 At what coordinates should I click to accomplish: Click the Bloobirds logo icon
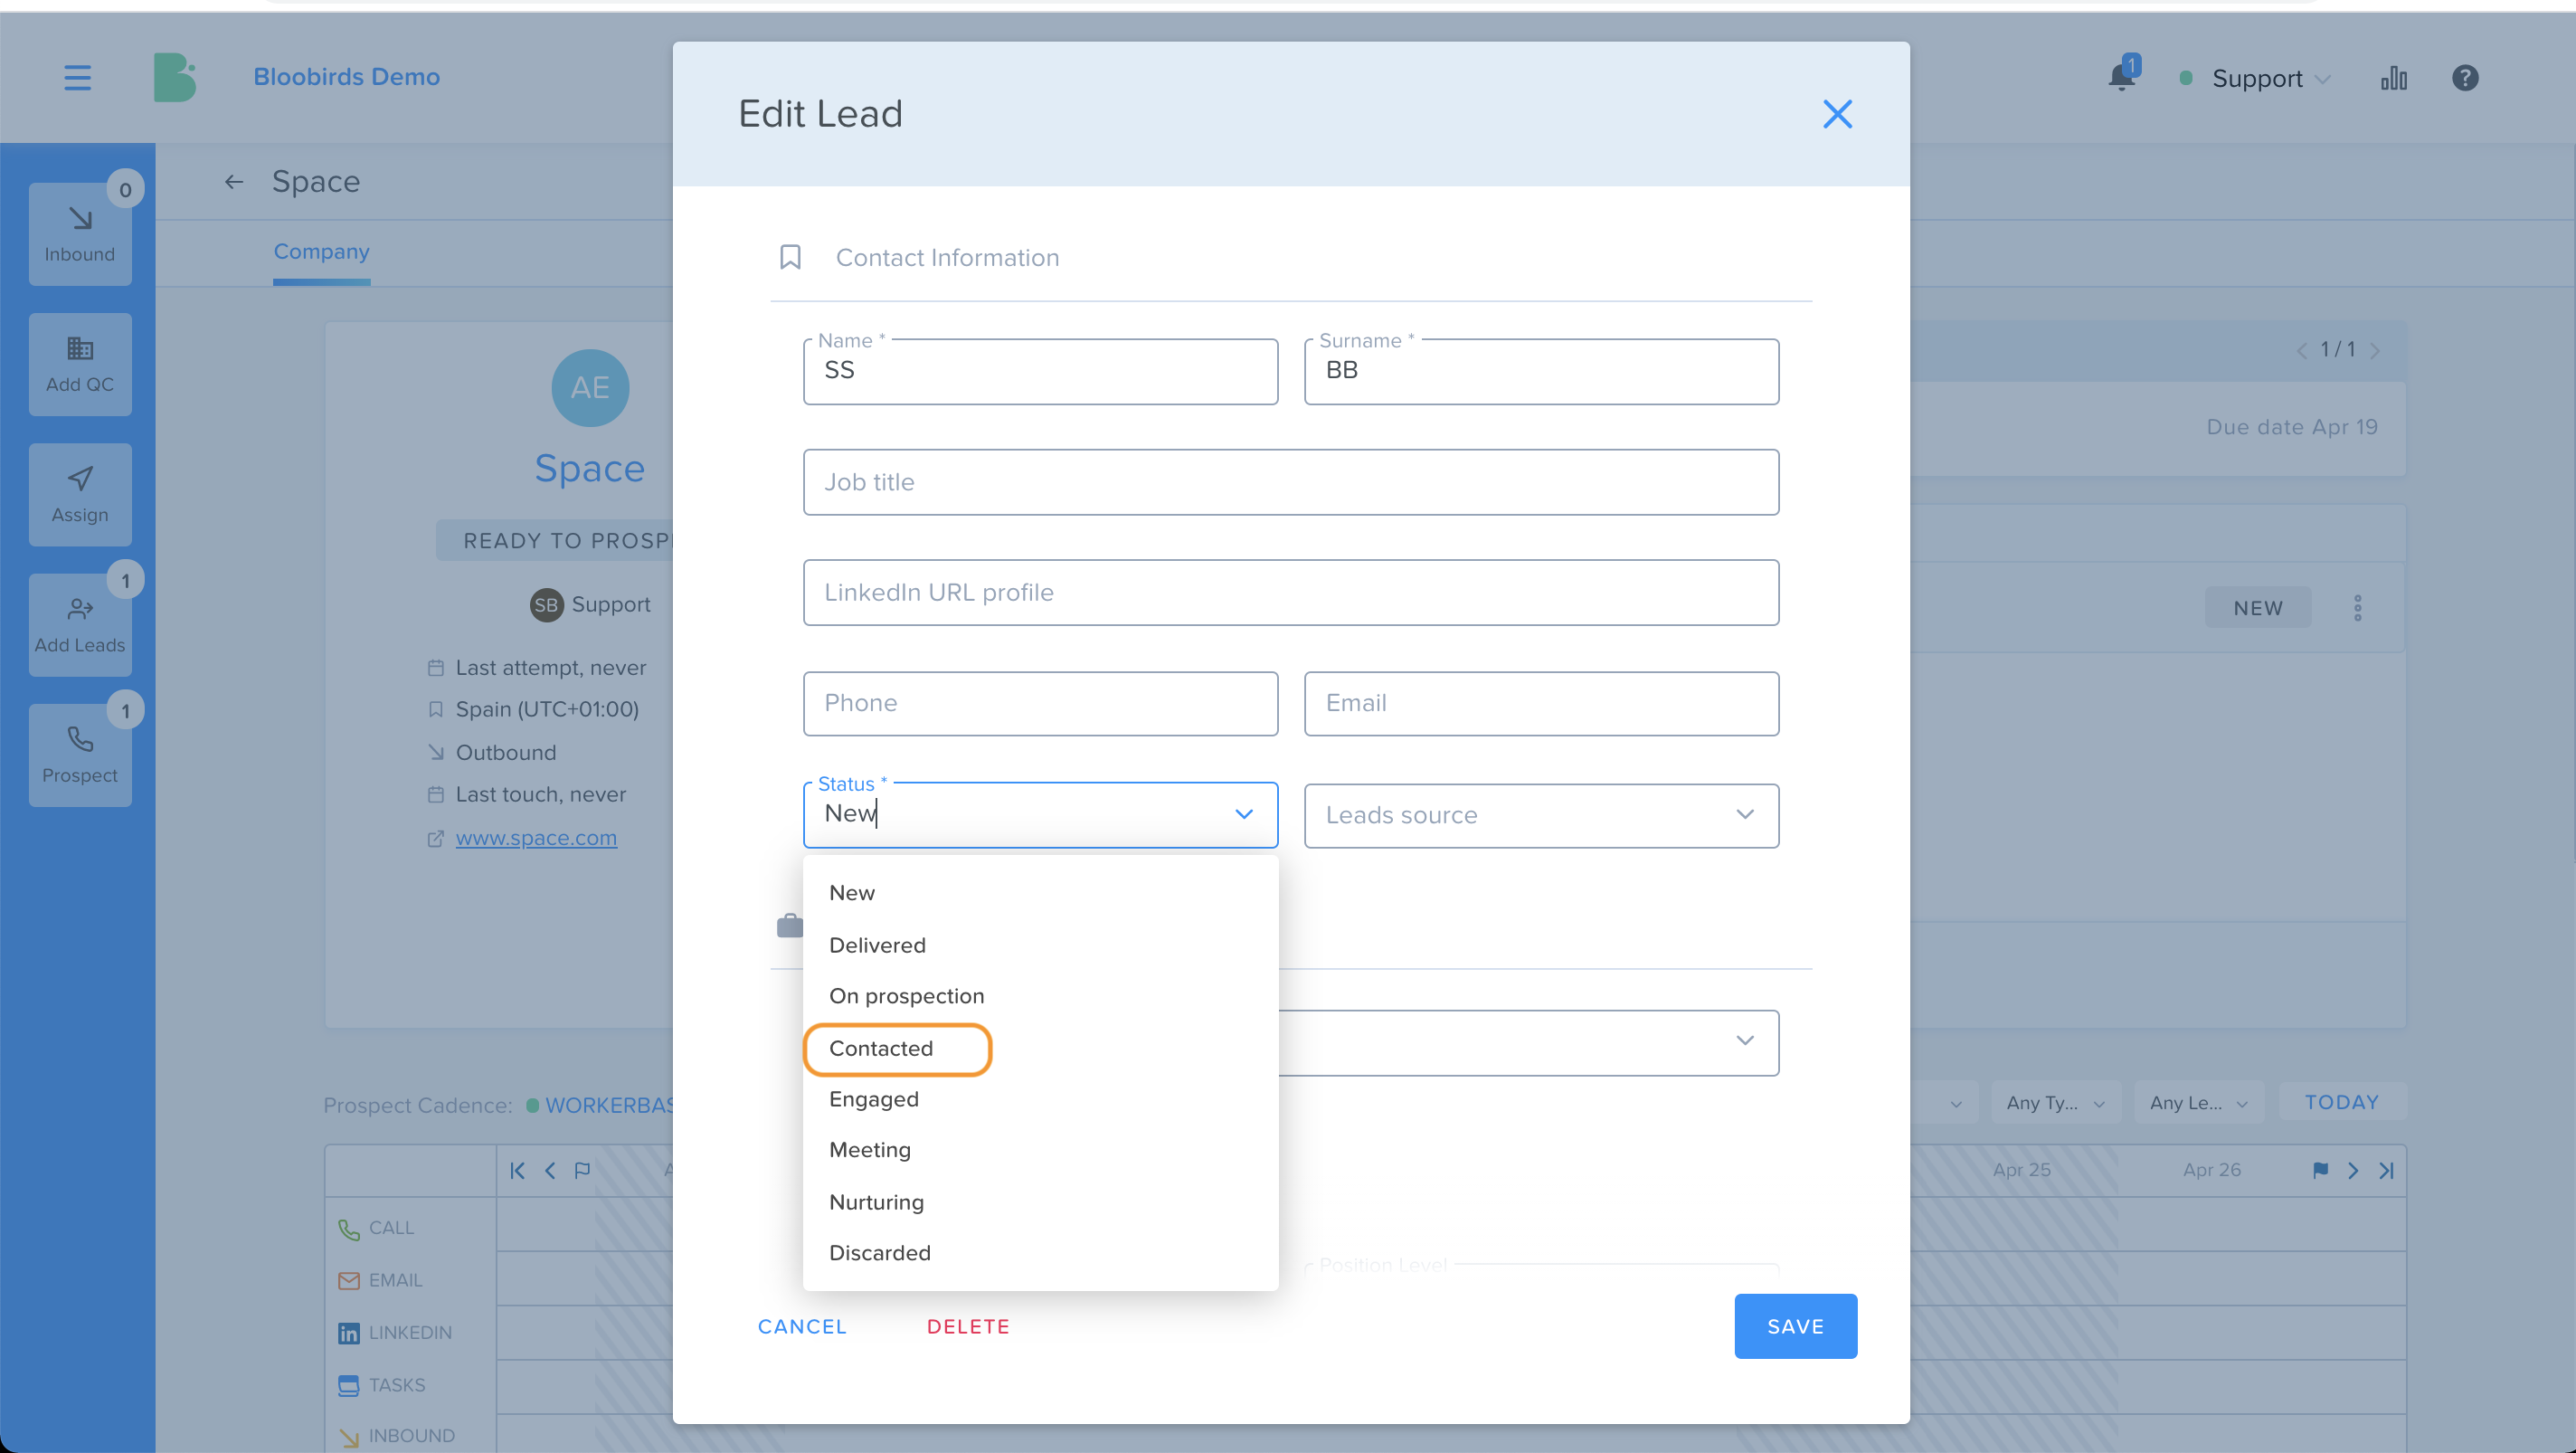pyautogui.click(x=174, y=77)
